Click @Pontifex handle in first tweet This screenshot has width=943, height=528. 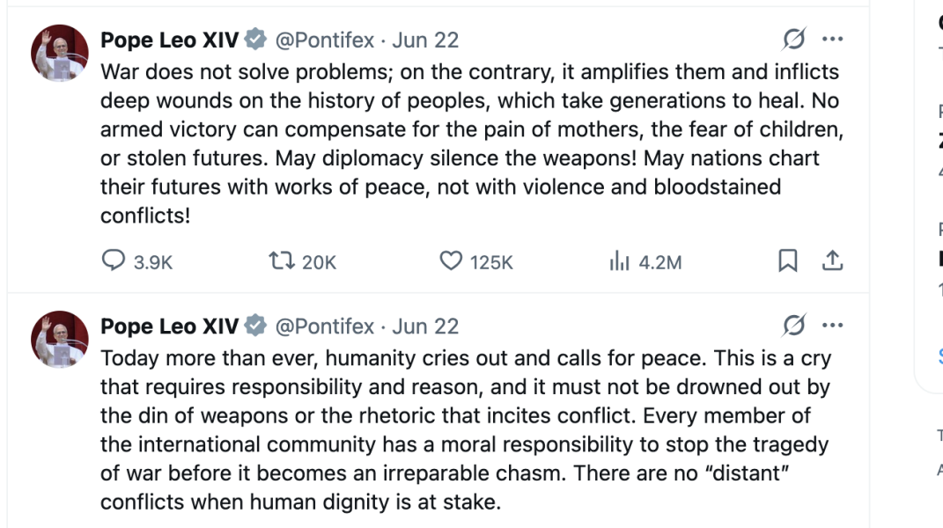(325, 40)
